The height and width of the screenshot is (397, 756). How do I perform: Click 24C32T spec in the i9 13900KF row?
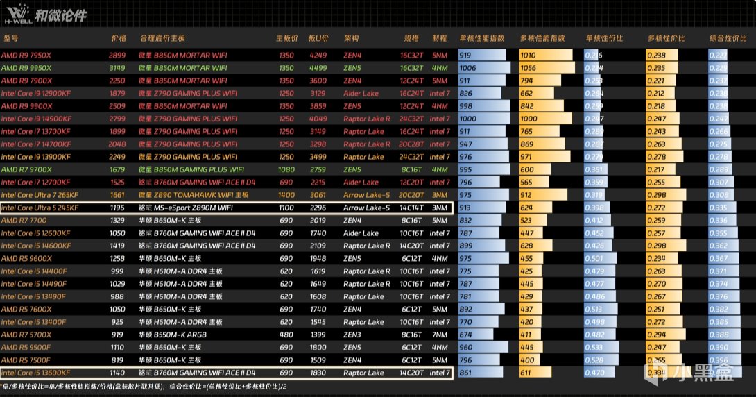(x=411, y=157)
